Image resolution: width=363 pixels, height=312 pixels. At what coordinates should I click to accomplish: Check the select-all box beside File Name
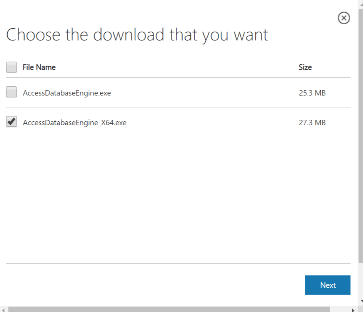point(12,67)
